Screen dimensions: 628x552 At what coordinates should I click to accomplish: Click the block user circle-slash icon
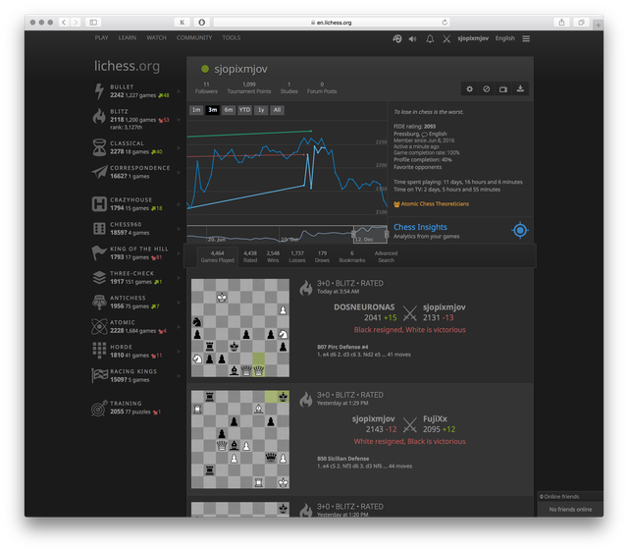tap(487, 89)
